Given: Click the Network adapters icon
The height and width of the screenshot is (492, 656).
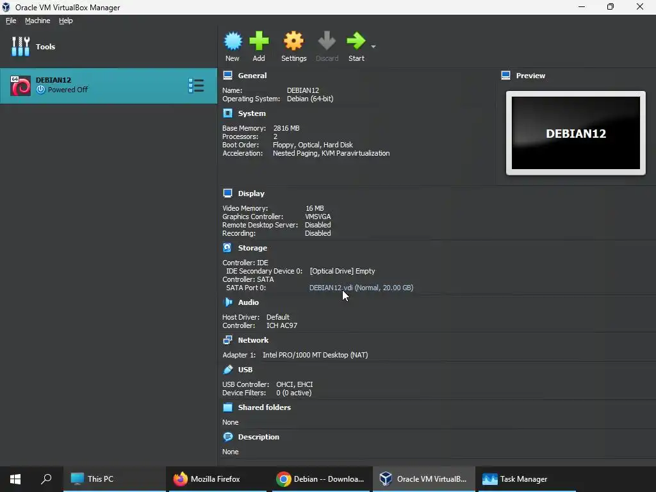Looking at the screenshot, I should pyautogui.click(x=227, y=340).
